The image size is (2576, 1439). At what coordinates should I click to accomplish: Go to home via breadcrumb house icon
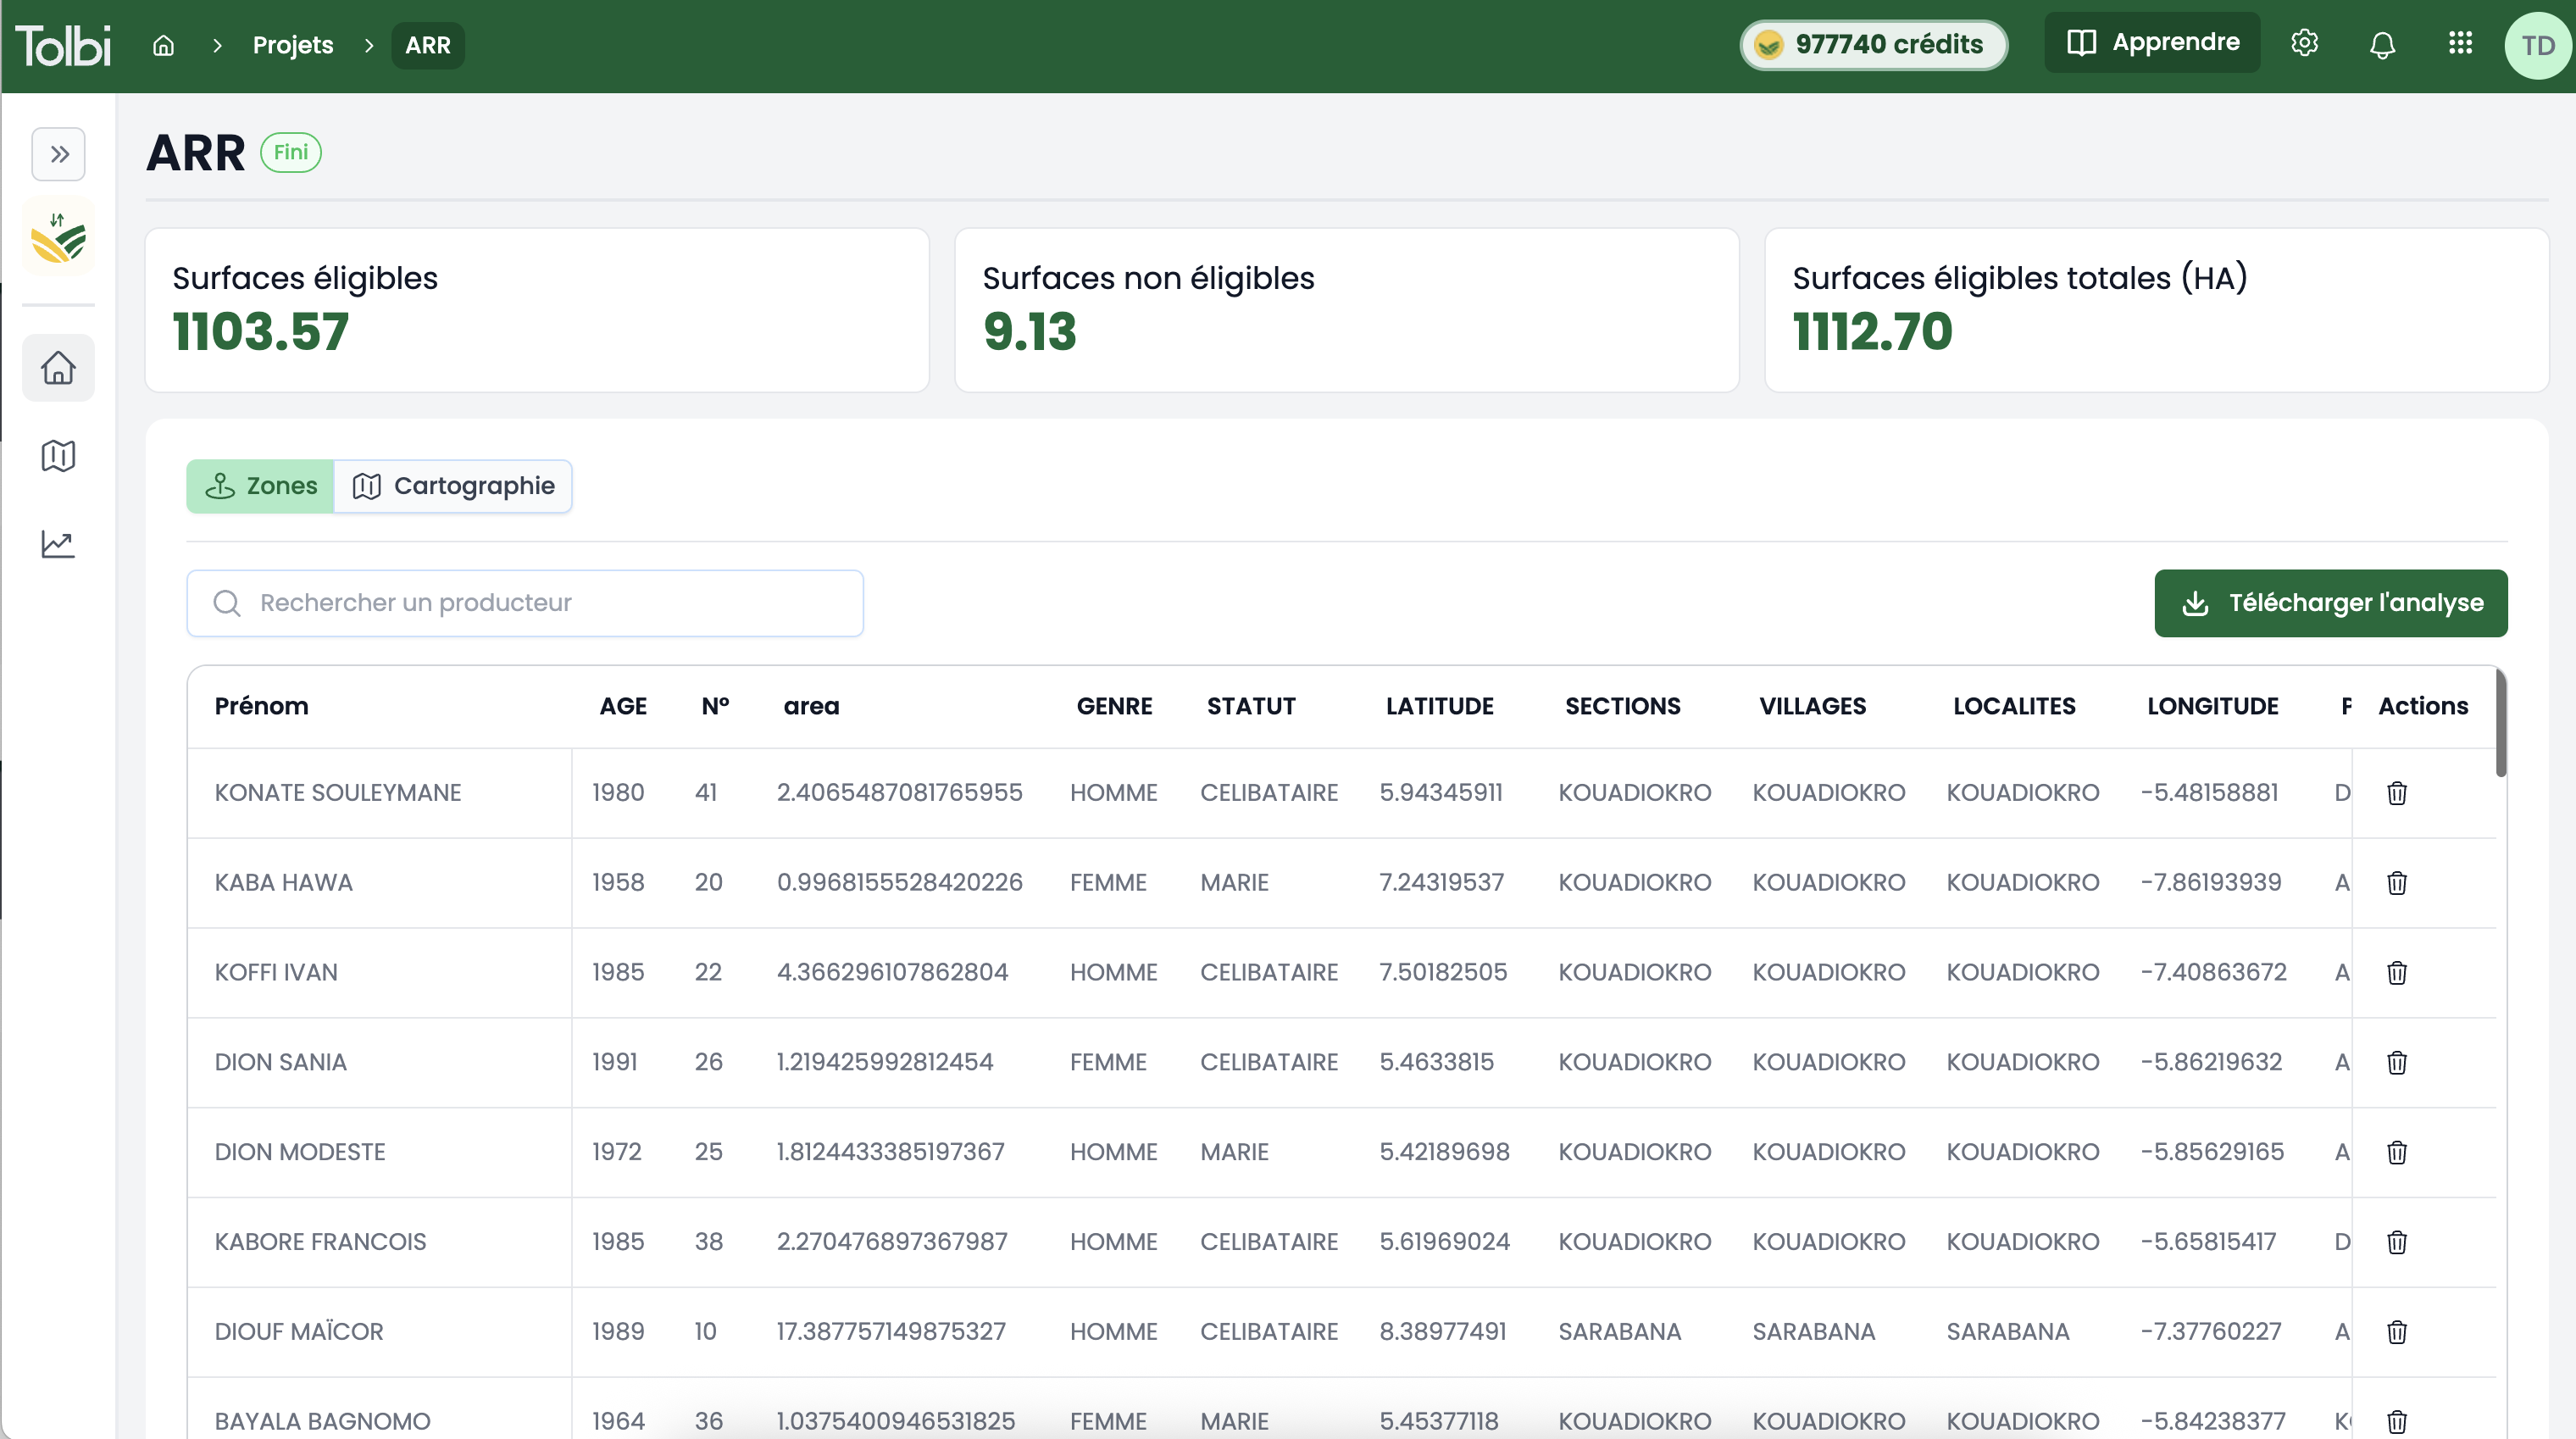point(163,45)
